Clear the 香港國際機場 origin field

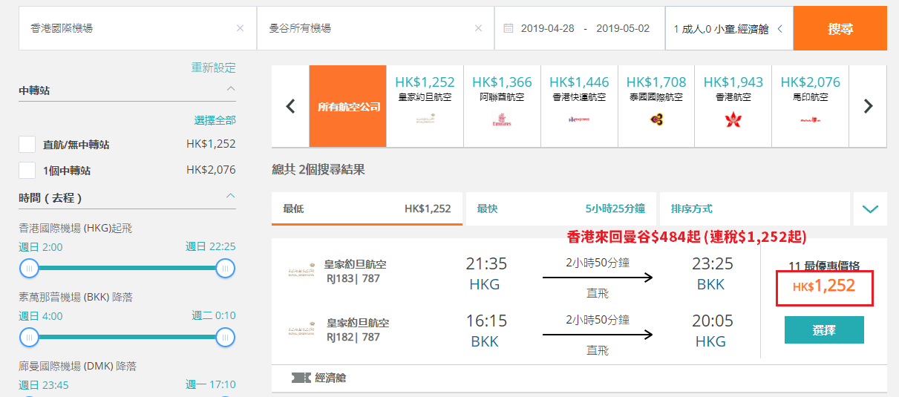click(240, 28)
